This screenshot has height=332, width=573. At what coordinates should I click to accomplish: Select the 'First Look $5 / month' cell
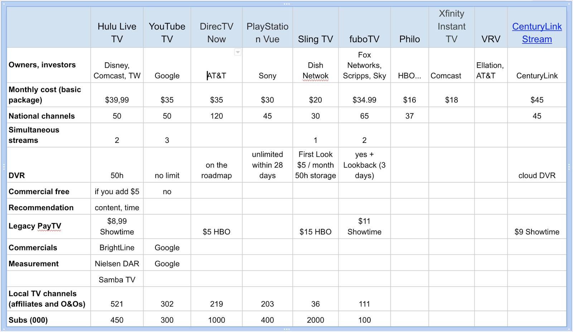(316, 165)
